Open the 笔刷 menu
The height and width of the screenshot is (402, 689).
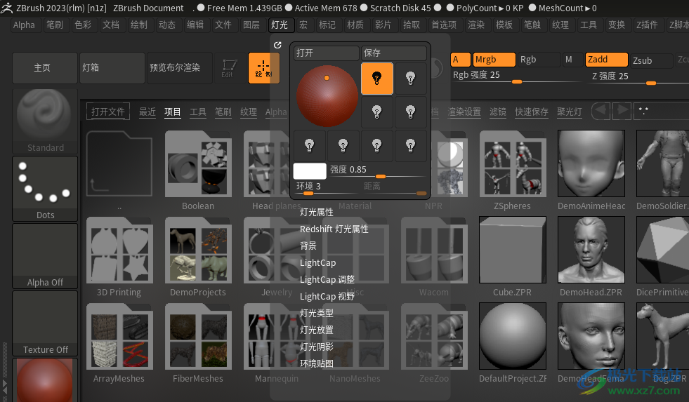pyautogui.click(x=55, y=25)
